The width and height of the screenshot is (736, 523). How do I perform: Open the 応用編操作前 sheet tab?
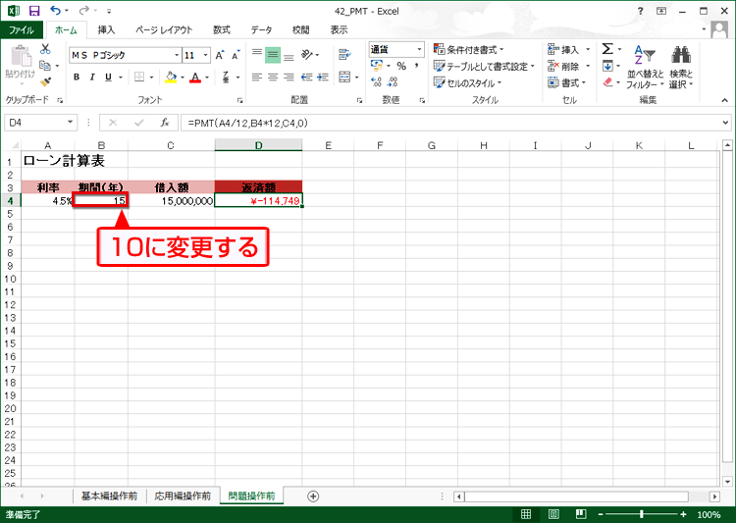click(x=183, y=496)
